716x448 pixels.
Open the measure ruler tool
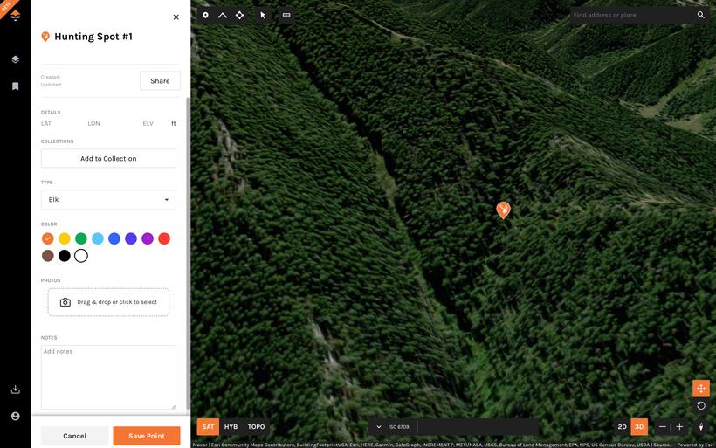286,15
